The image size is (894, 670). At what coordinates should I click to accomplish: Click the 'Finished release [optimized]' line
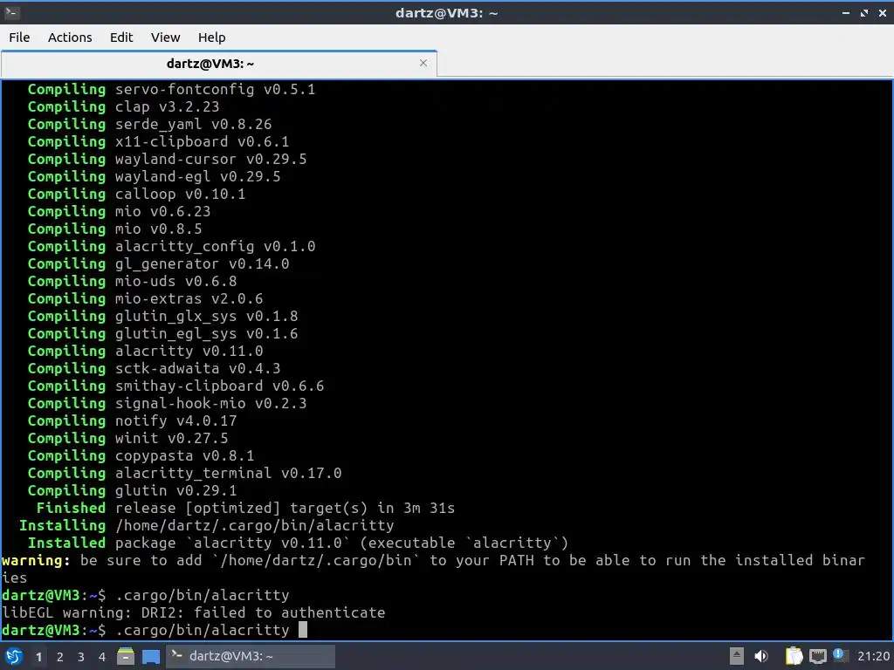(x=245, y=508)
